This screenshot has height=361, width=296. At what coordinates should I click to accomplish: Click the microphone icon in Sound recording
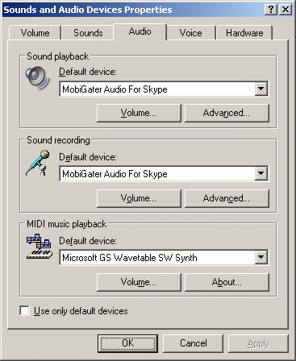(x=38, y=163)
